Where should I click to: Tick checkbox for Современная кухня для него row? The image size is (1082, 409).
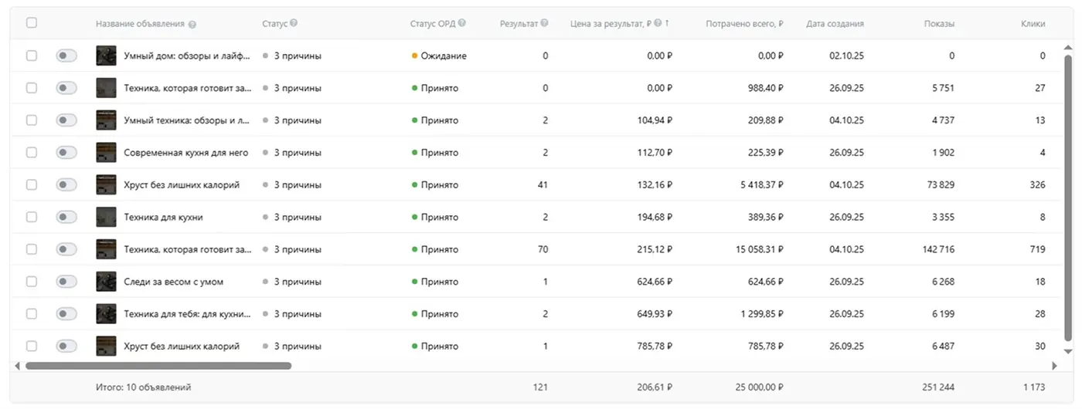[32, 153]
